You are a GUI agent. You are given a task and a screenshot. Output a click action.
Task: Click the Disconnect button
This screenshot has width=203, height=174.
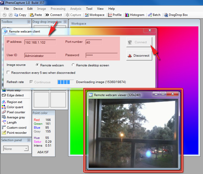(x=139, y=56)
